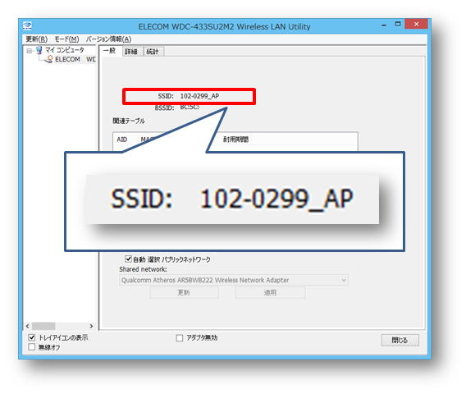Click the 更新 button below Shared network

(x=184, y=292)
